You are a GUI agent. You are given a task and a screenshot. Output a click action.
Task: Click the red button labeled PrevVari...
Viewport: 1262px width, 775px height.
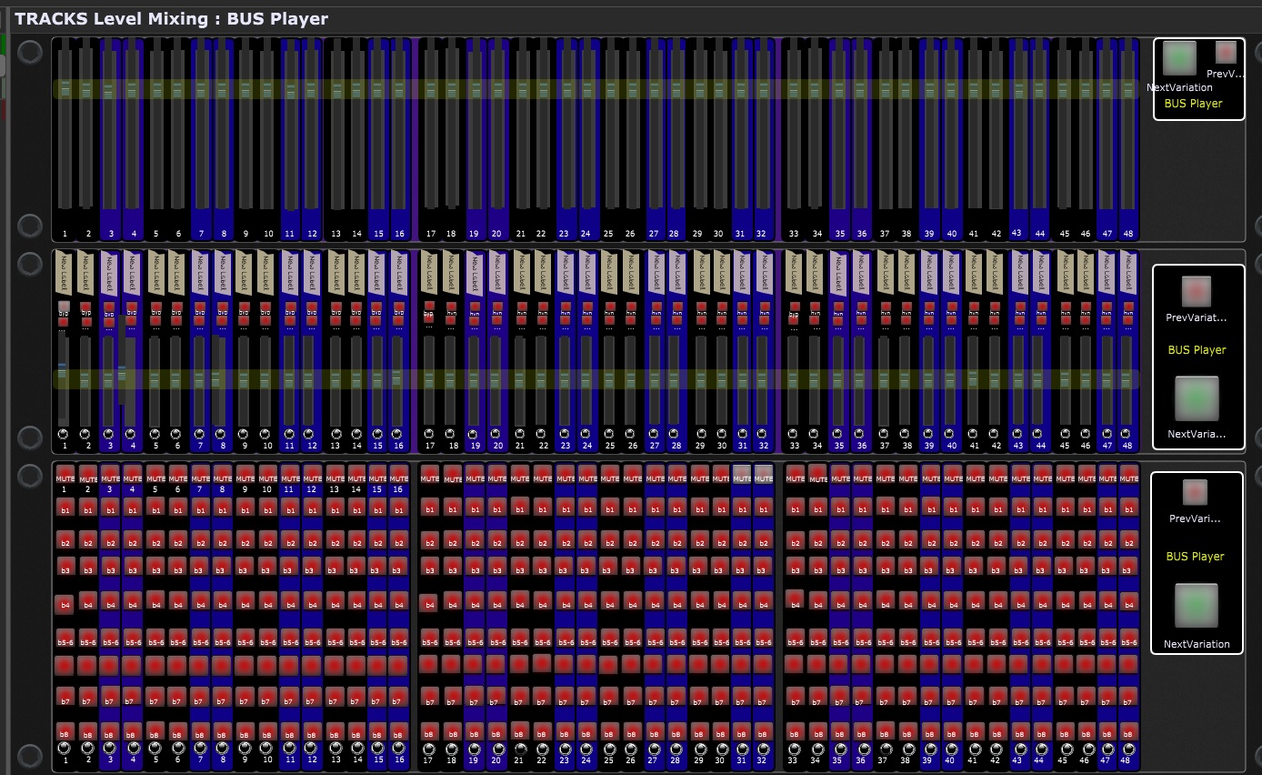pos(1195,492)
